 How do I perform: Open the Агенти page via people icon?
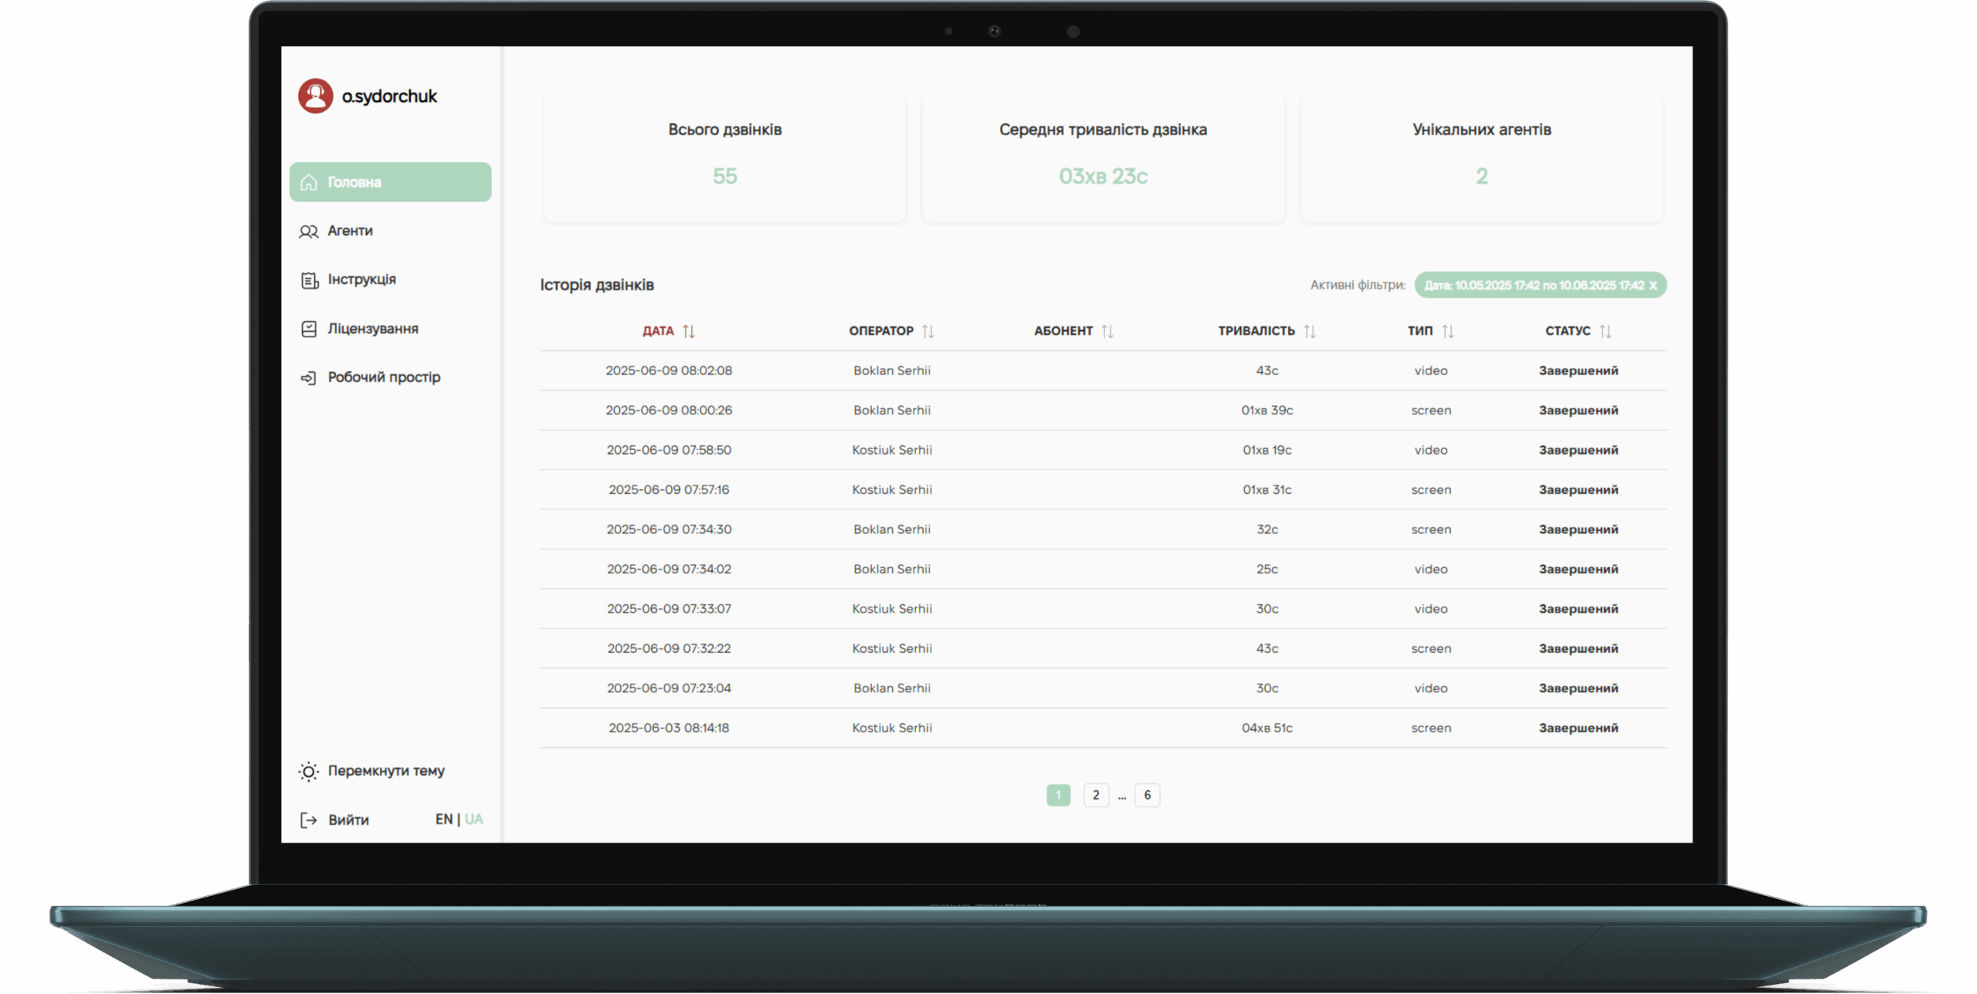pyautogui.click(x=308, y=231)
